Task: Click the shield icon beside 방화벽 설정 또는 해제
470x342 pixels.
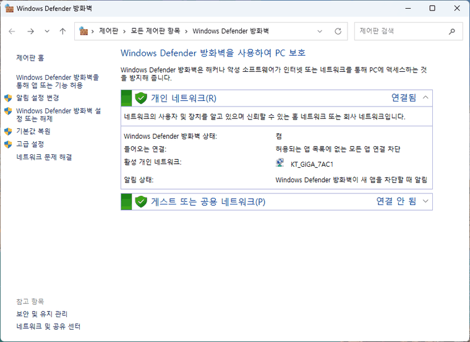Action: point(8,111)
